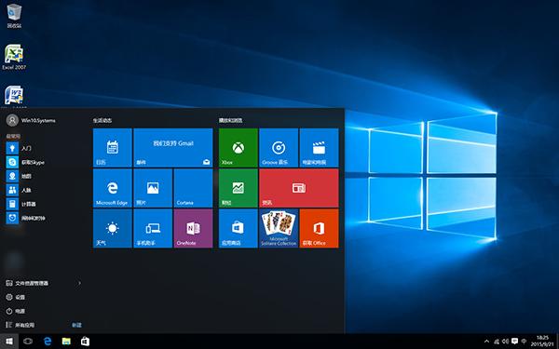This screenshot has height=349, width=559.
Task: Open Settings from the Start menu
Action: 15,297
